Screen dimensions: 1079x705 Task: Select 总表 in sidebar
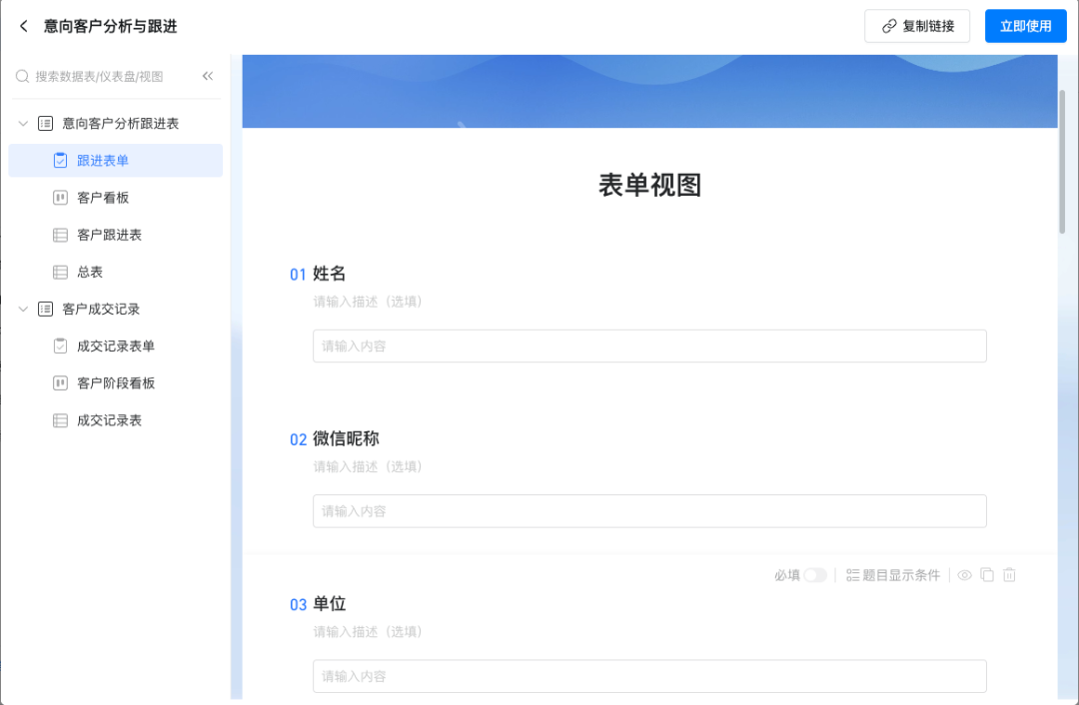(90, 272)
